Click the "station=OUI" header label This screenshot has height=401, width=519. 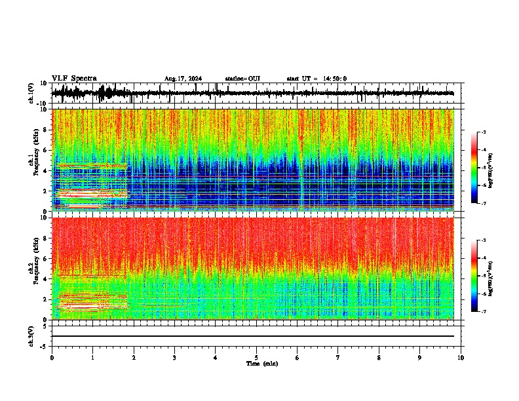pos(242,79)
